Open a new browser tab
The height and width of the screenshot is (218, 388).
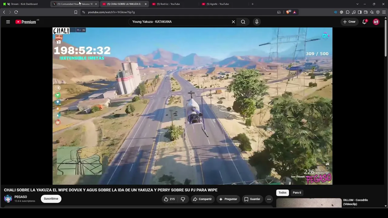point(253,4)
